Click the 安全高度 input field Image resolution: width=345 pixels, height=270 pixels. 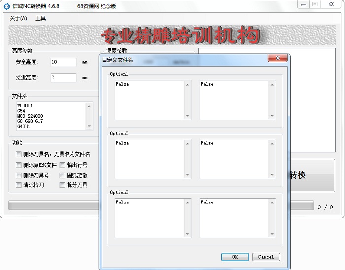pyautogui.click(x=63, y=62)
